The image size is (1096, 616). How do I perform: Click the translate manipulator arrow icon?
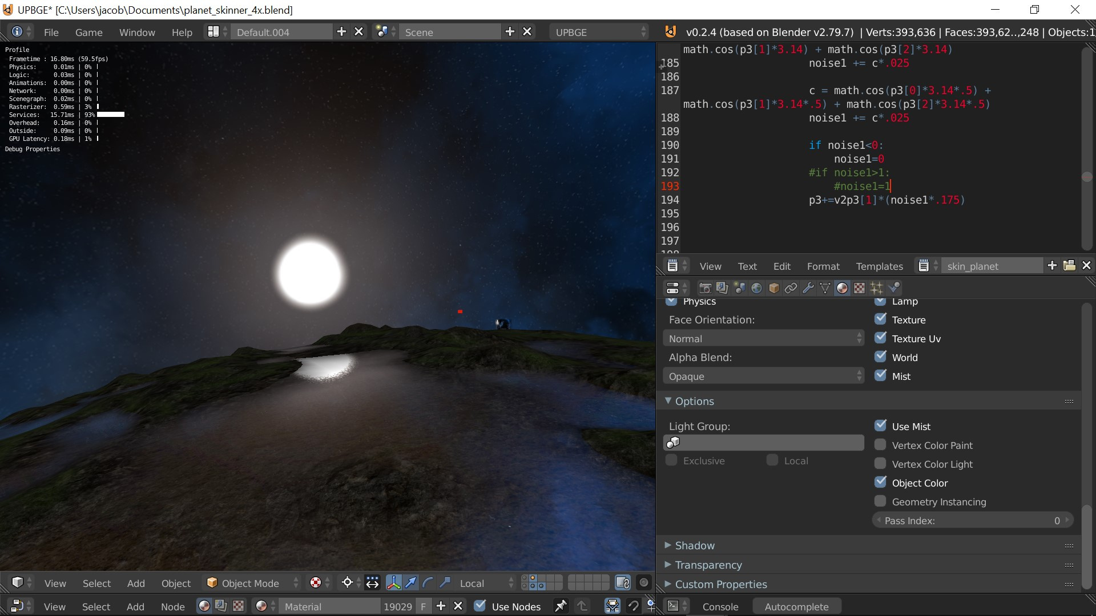[410, 583]
